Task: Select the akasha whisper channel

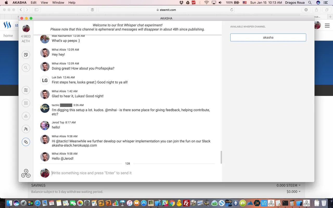Action: click(268, 37)
